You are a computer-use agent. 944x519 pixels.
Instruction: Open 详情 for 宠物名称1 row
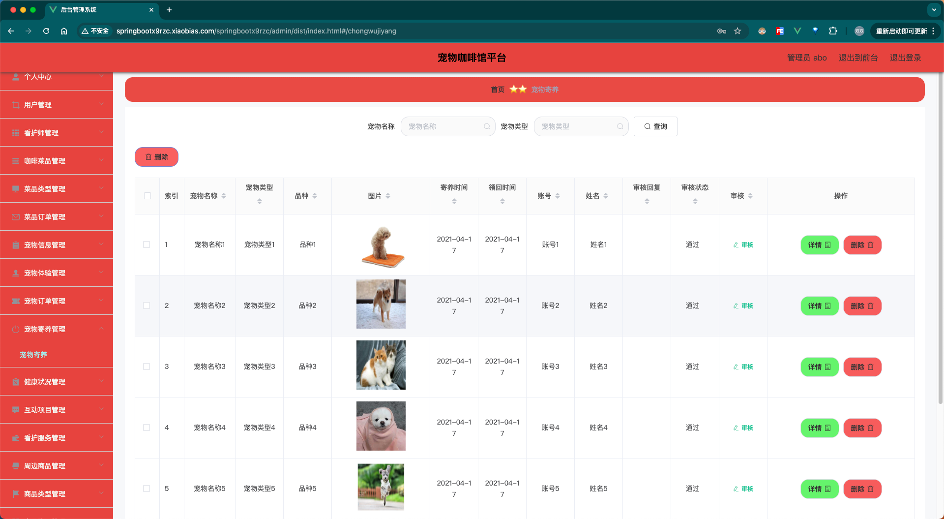tap(820, 245)
